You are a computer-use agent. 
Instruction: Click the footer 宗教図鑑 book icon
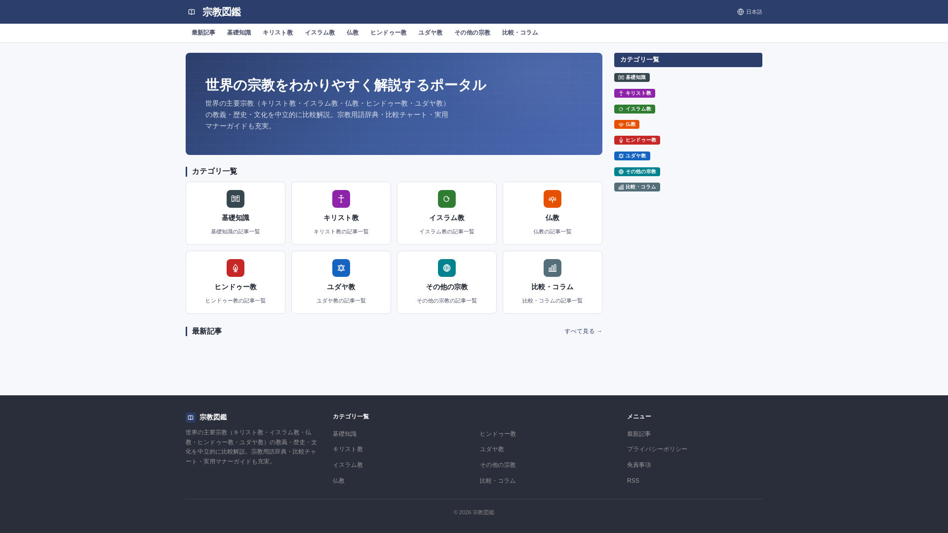(x=191, y=418)
